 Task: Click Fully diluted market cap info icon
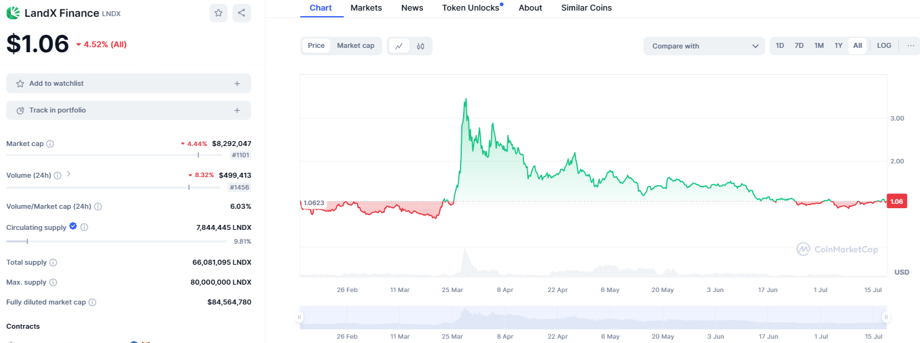click(92, 302)
